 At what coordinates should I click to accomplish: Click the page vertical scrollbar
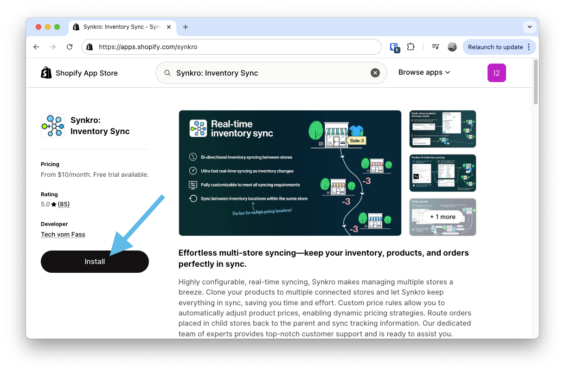click(x=536, y=82)
